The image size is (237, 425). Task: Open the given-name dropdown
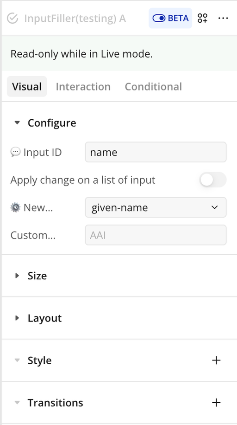click(156, 207)
